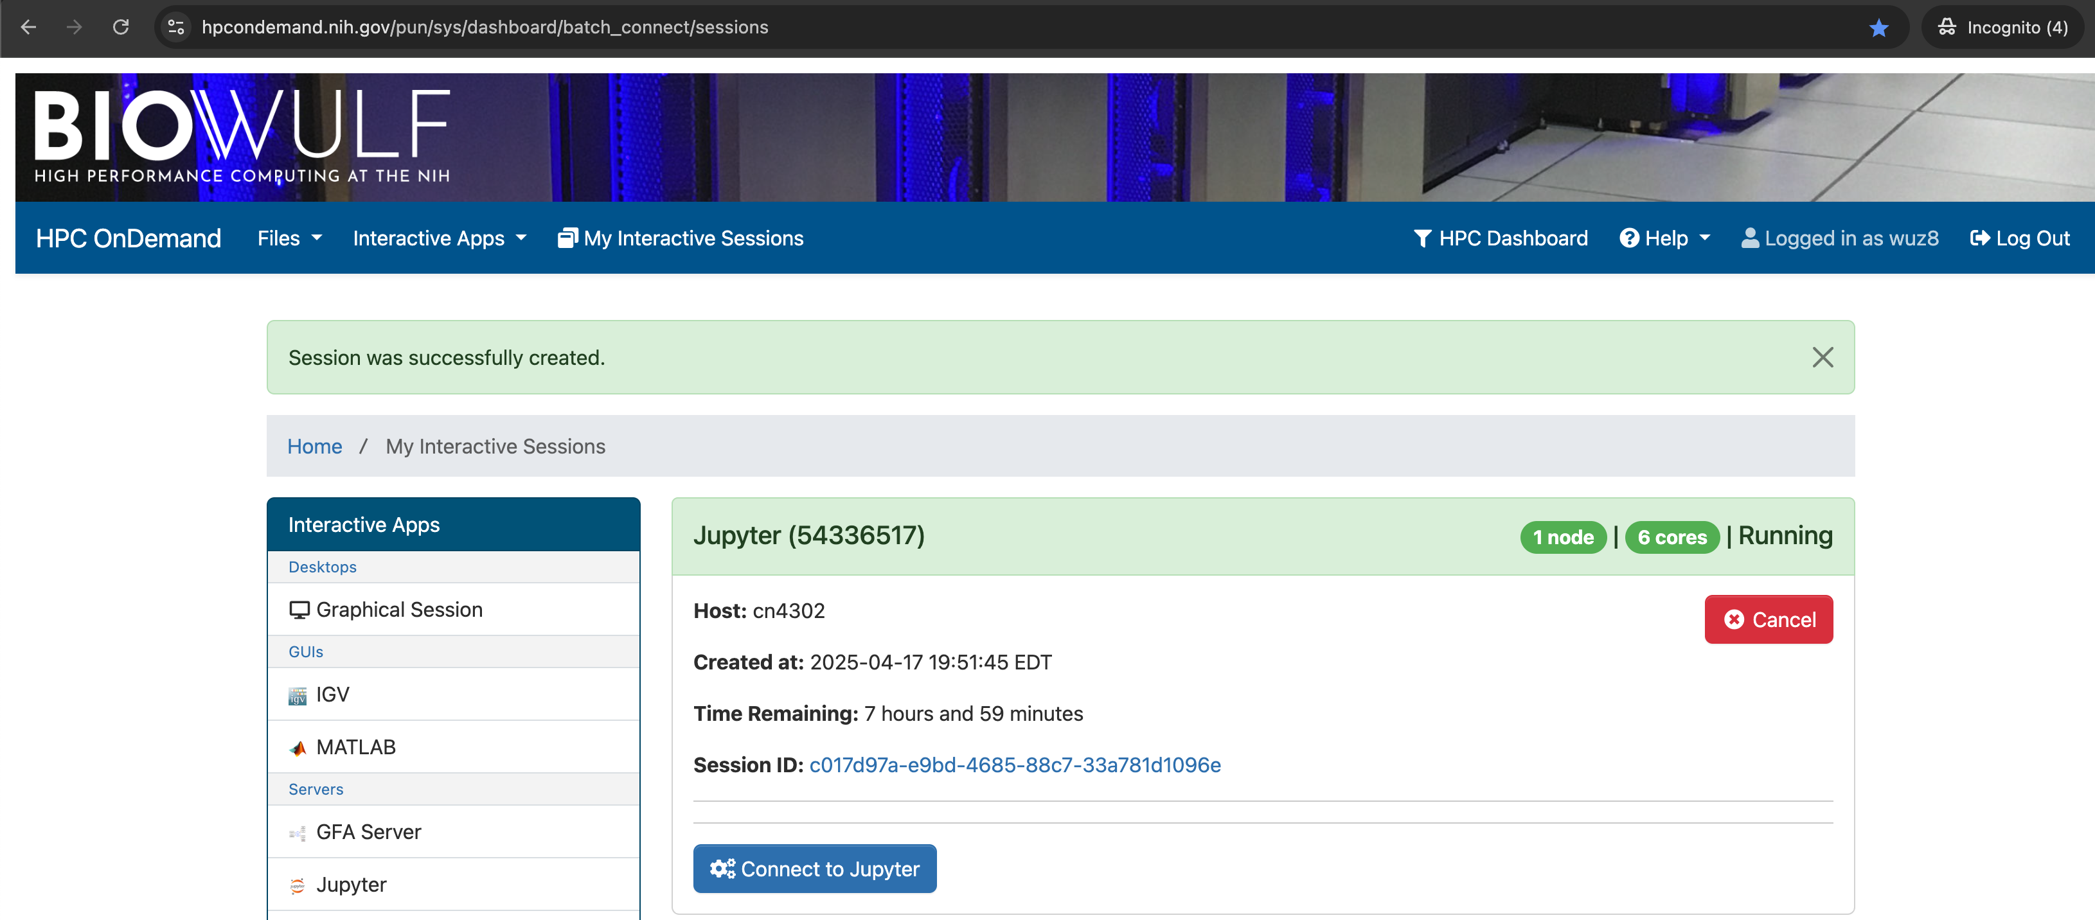Open HPC Dashboard from navbar
Viewport: 2095px width, 920px height.
(x=1501, y=238)
